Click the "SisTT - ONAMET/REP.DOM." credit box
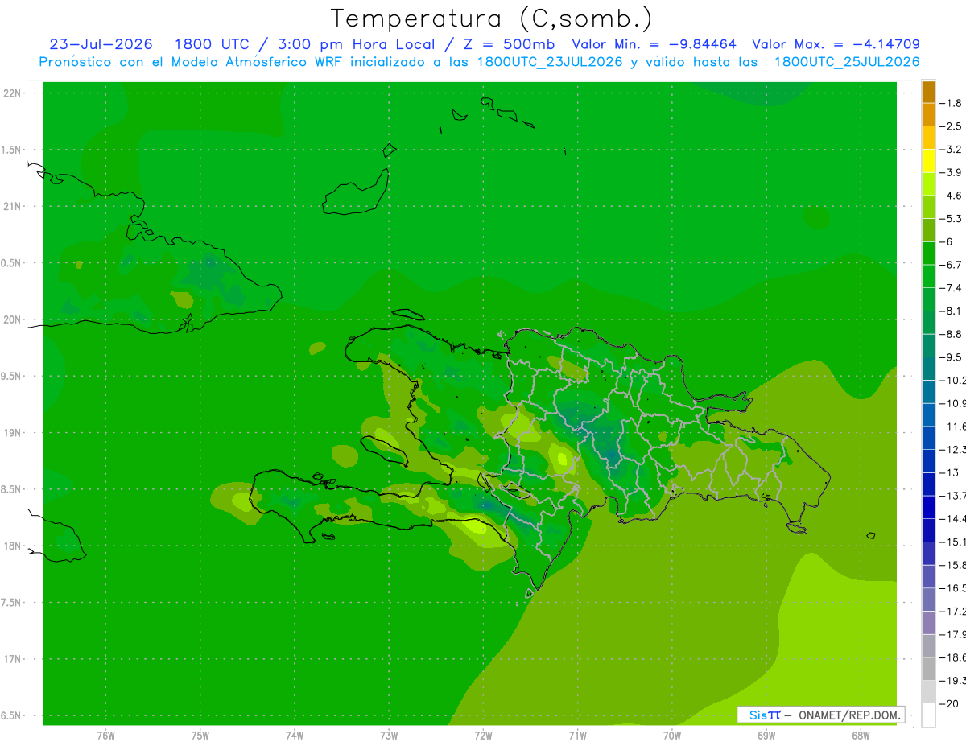This screenshot has width=966, height=746. pyautogui.click(x=820, y=715)
